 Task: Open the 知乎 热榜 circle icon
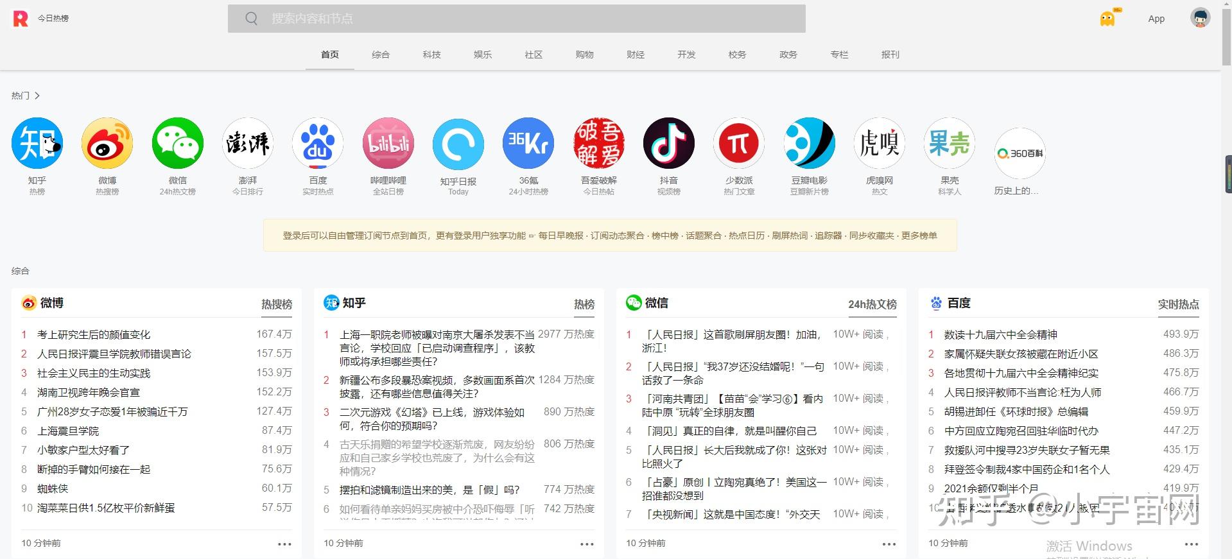click(x=37, y=143)
